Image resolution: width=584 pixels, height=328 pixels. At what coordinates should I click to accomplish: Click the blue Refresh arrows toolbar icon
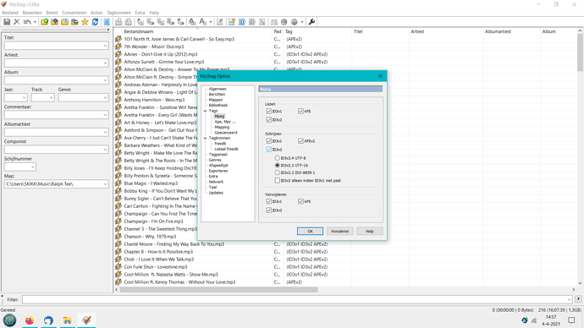pyautogui.click(x=95, y=22)
